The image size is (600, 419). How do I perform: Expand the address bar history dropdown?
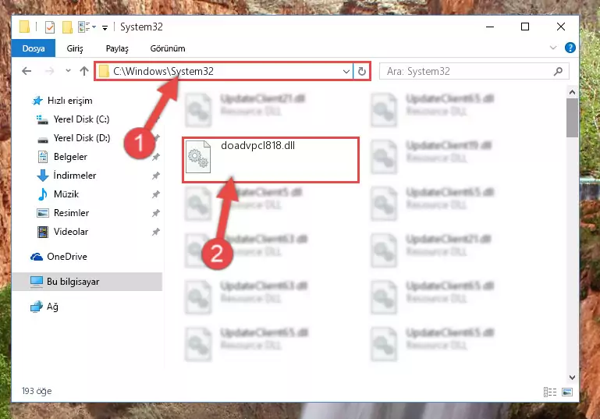[x=346, y=72]
